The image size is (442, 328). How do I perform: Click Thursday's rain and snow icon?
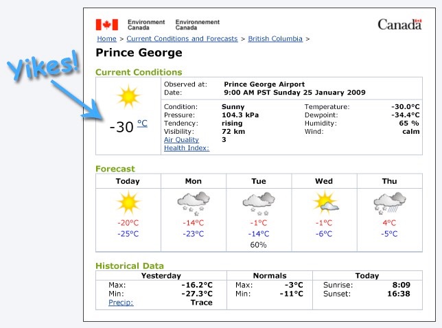(x=389, y=203)
